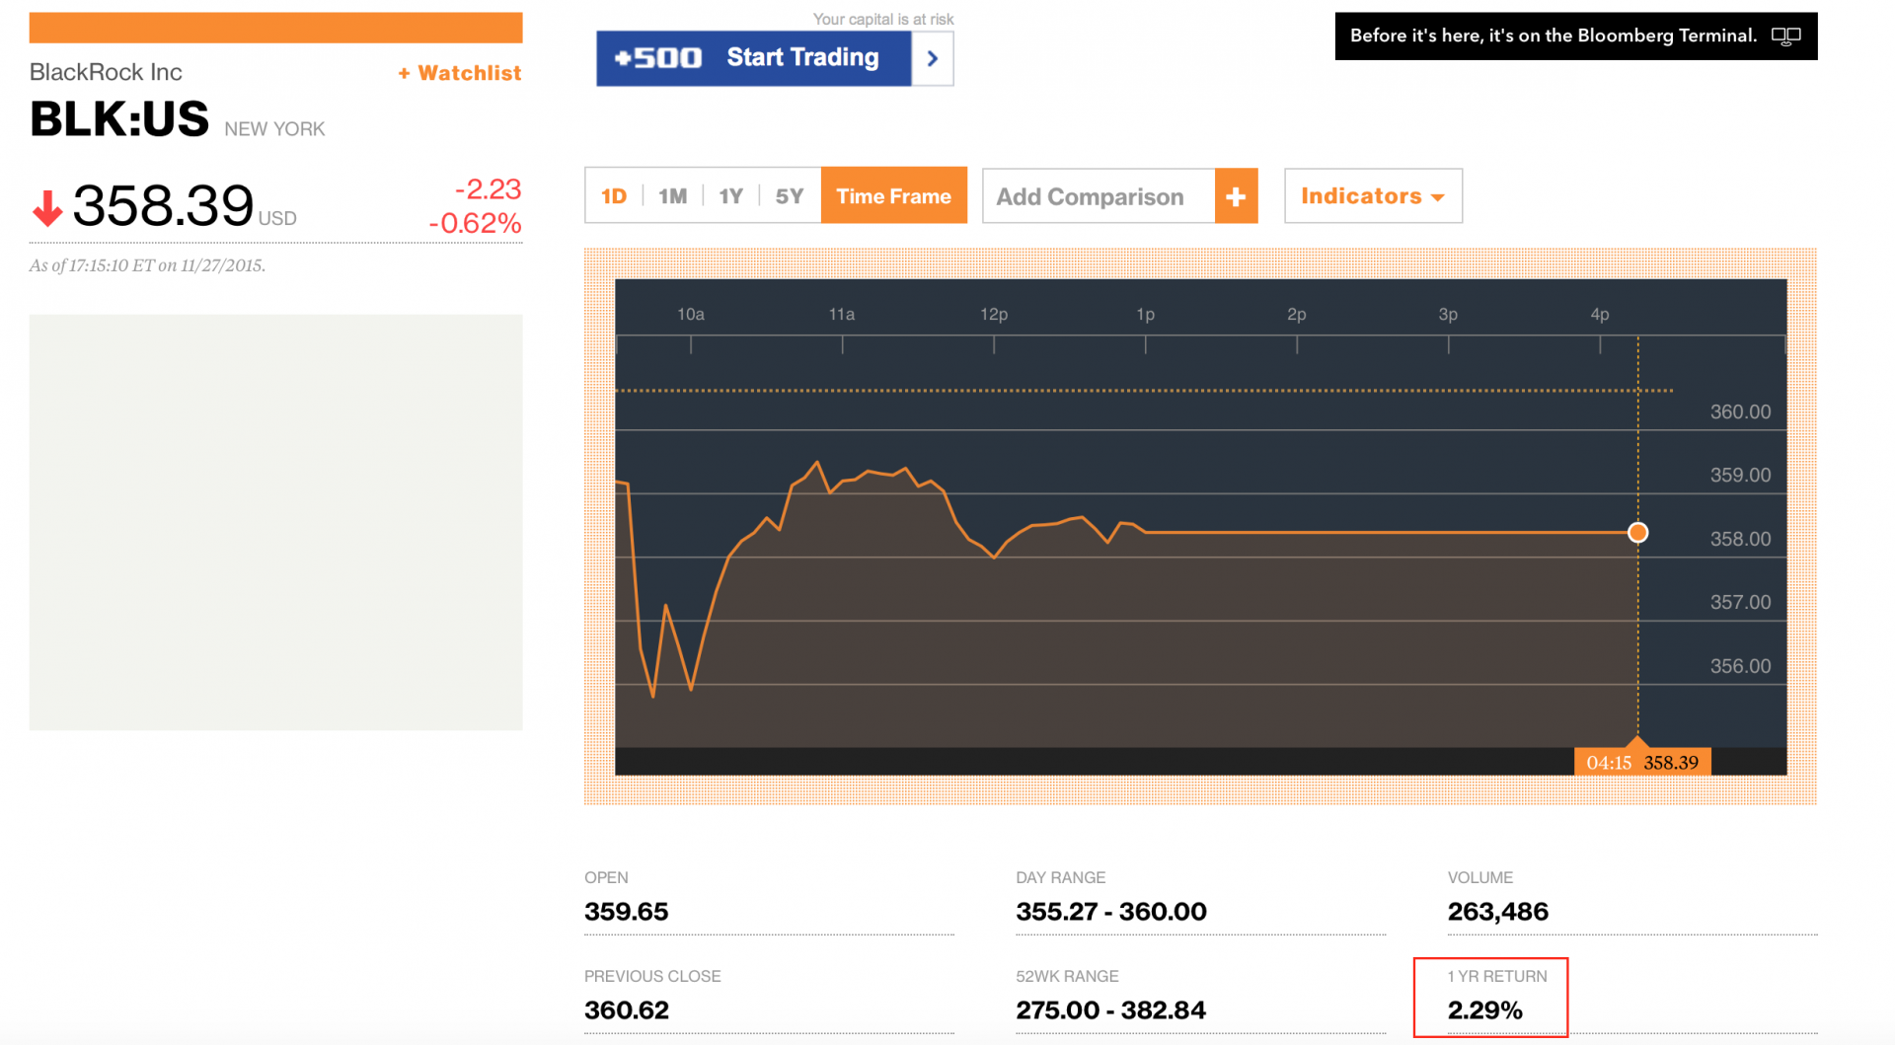Click the BLK:US ticker heading
The width and height of the screenshot is (1895, 1045).
pyautogui.click(x=119, y=119)
